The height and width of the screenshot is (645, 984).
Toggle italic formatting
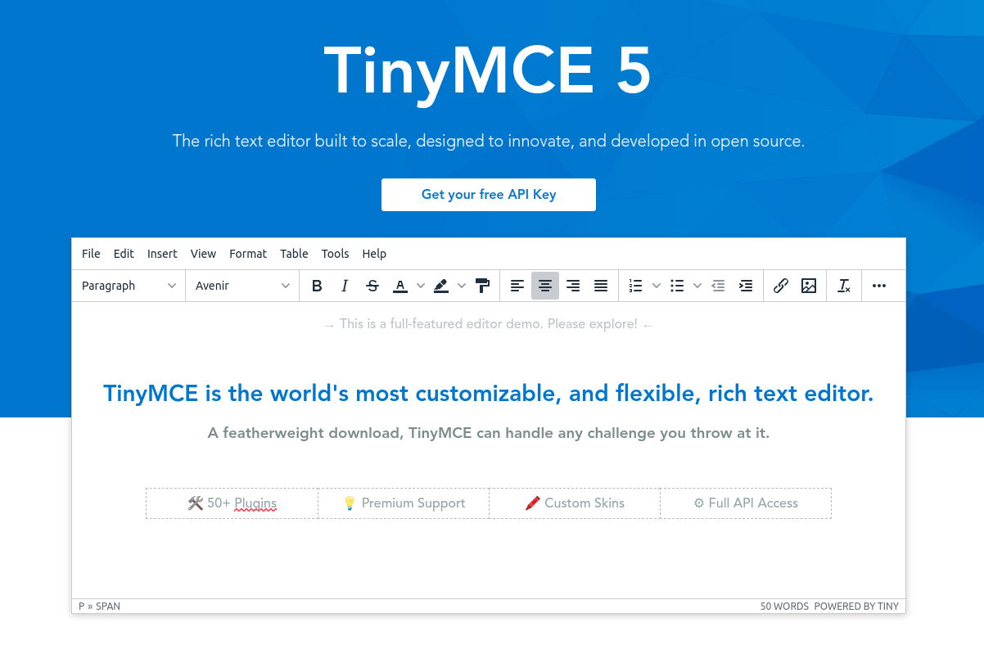tap(345, 286)
